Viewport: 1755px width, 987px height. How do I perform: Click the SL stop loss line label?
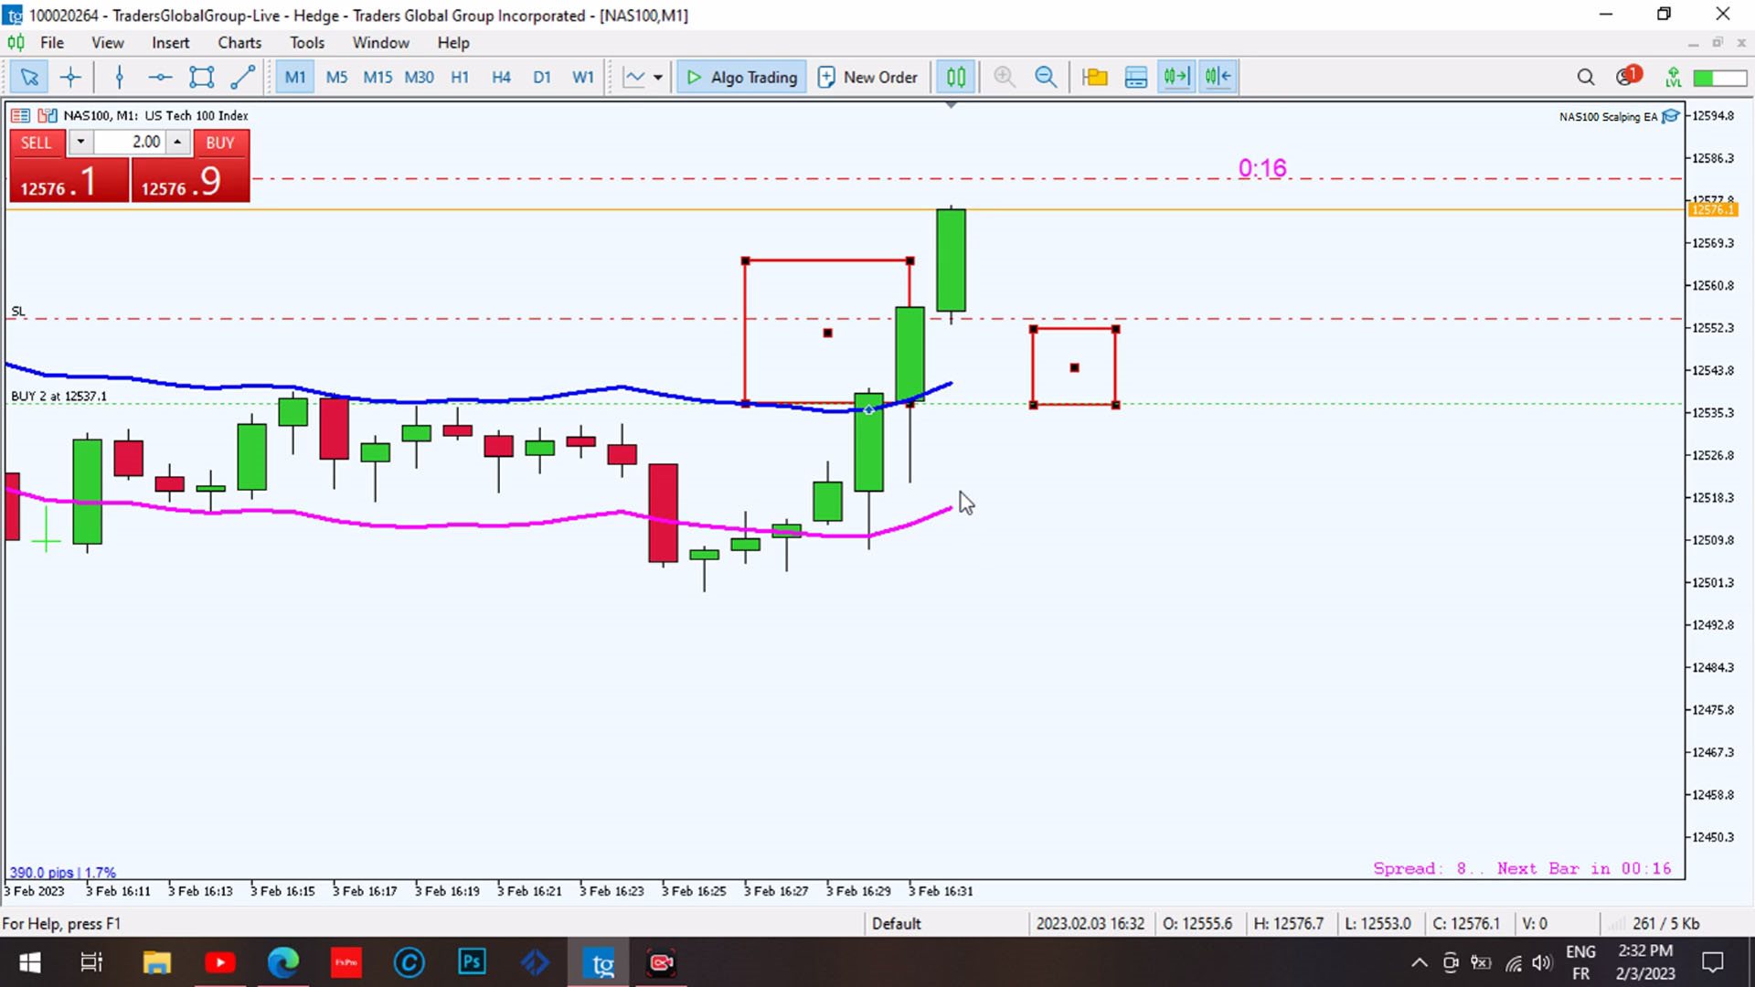[x=18, y=312]
